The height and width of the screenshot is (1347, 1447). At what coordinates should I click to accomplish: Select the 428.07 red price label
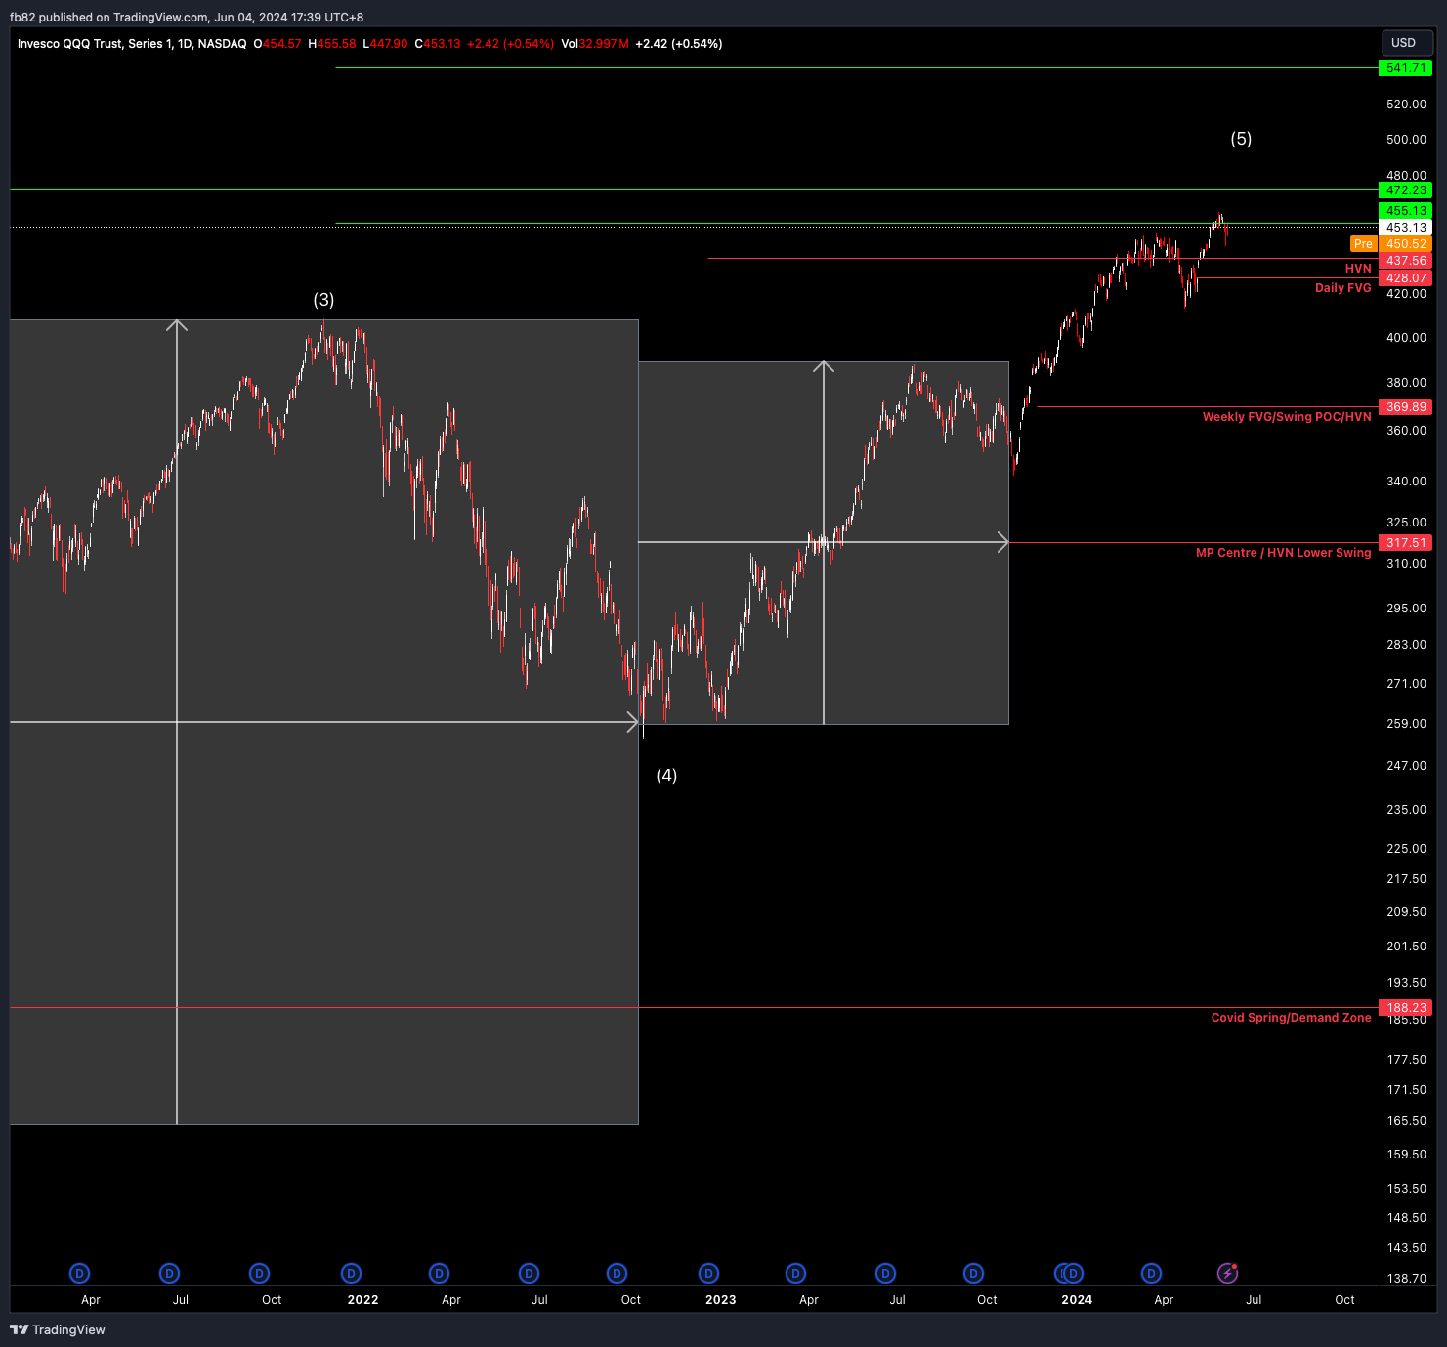pos(1406,278)
